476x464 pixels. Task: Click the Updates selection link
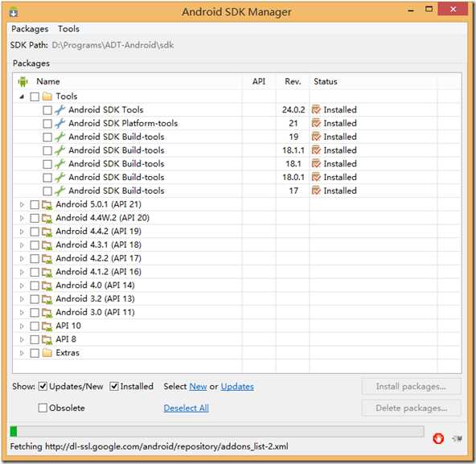click(x=237, y=387)
